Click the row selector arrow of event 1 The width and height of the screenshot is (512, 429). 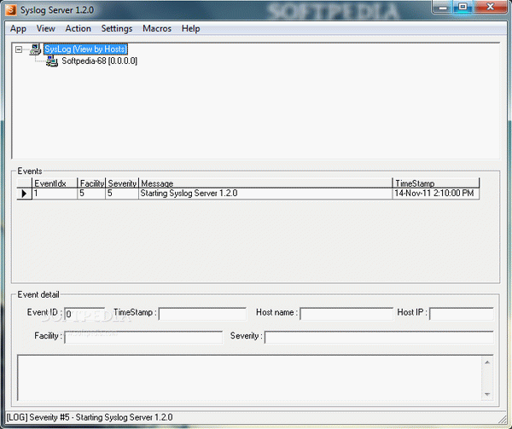[24, 194]
